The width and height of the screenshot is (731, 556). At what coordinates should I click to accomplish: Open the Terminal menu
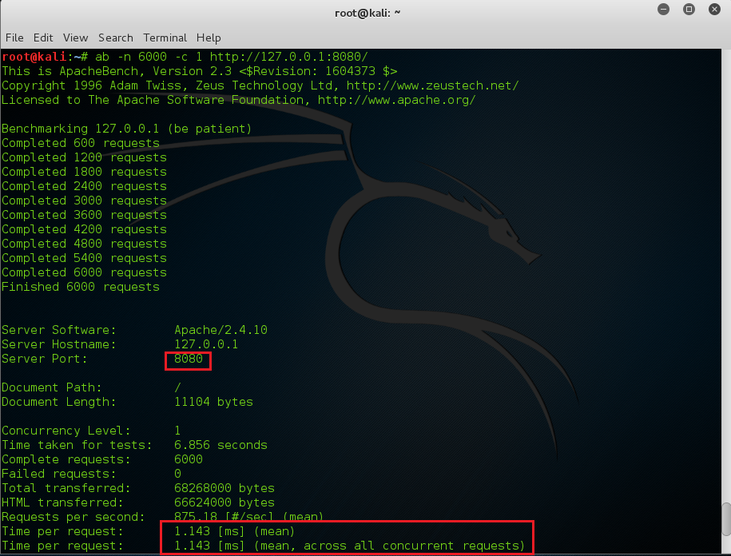coord(164,38)
